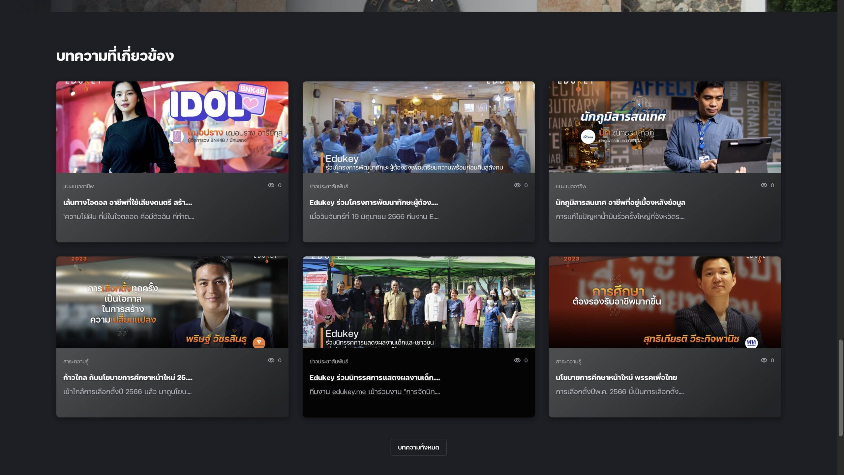Open the GISTDA geo-informatics thumbnail
This screenshot has width=844, height=475.
coord(665,127)
